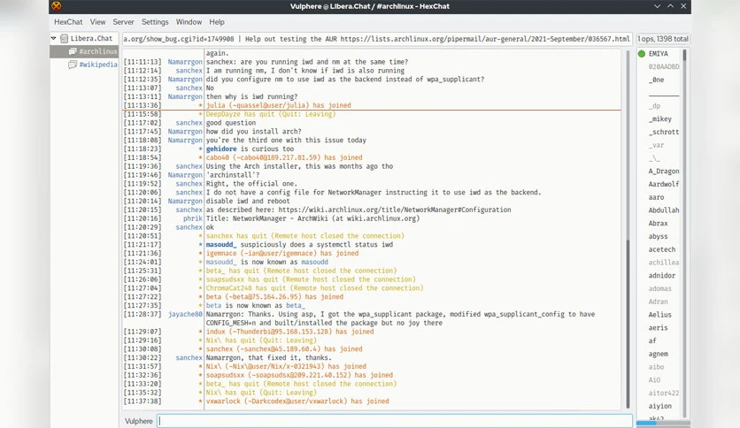Switch to the #wikipedia channel
The image size is (740, 428).
(x=97, y=64)
